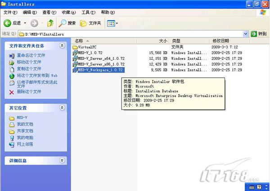Go up one folder level icon
This screenshot has width=270, height=191.
point(50,23)
